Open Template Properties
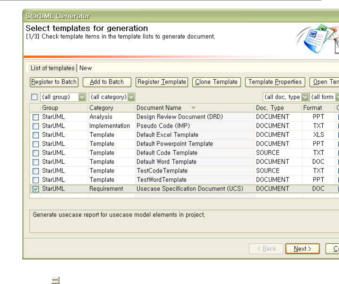This screenshot has width=339, height=284. pos(275,82)
